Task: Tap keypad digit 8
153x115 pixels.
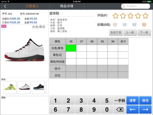Action: coord(81,109)
